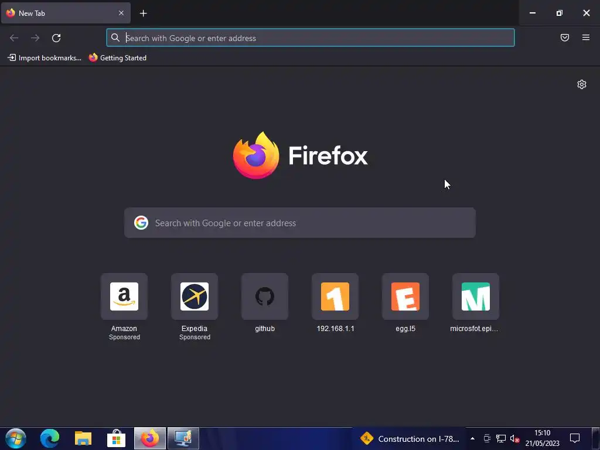Click the magnifier icon in address bar
This screenshot has width=600, height=450.
click(x=115, y=37)
